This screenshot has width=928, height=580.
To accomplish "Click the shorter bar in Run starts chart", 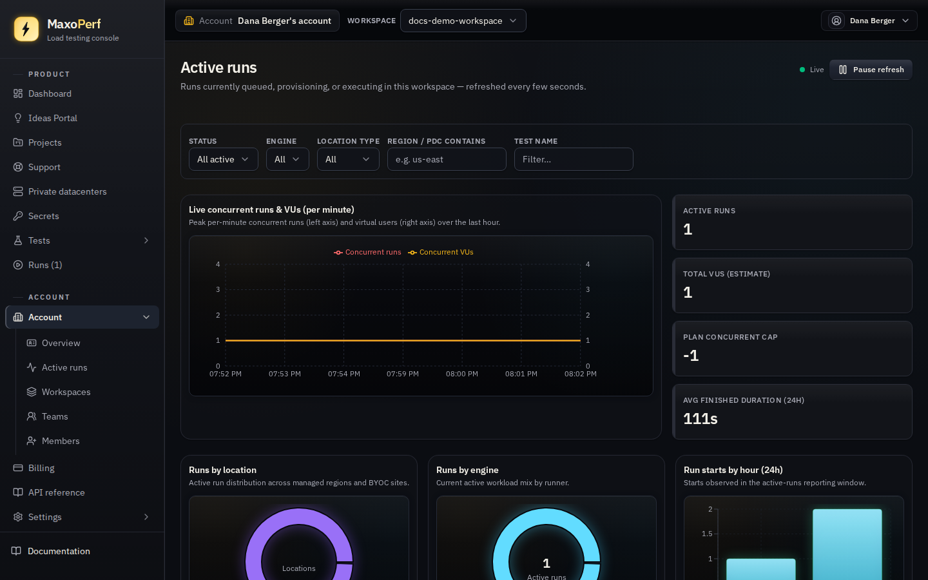I will coord(761,570).
